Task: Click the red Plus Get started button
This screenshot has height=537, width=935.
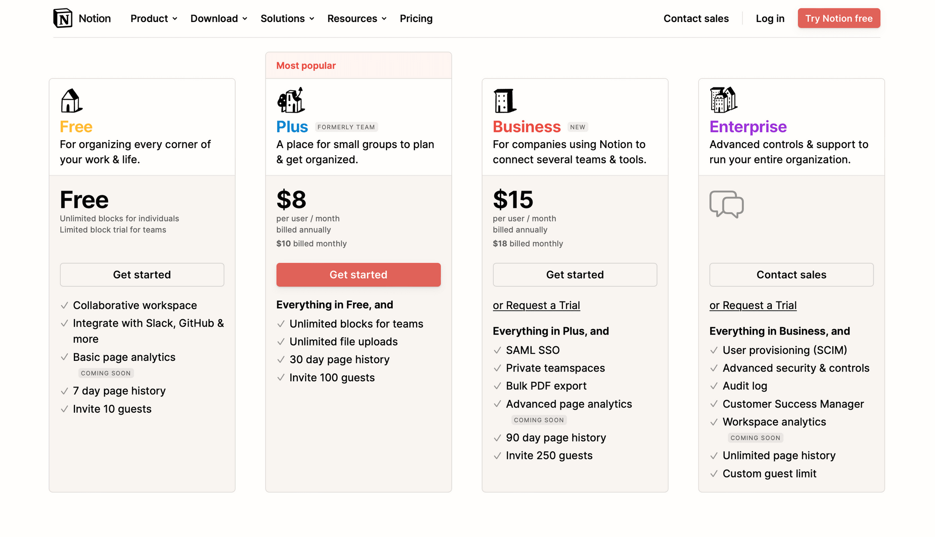Action: pos(358,275)
